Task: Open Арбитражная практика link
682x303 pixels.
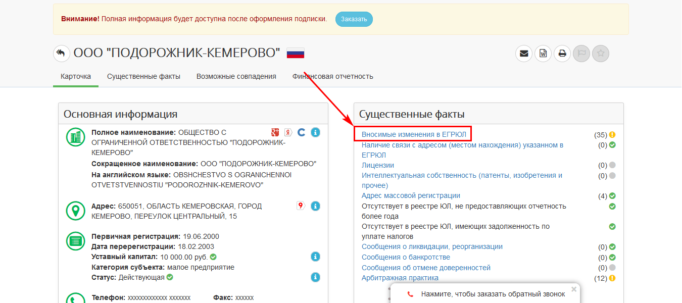Action: click(400, 278)
